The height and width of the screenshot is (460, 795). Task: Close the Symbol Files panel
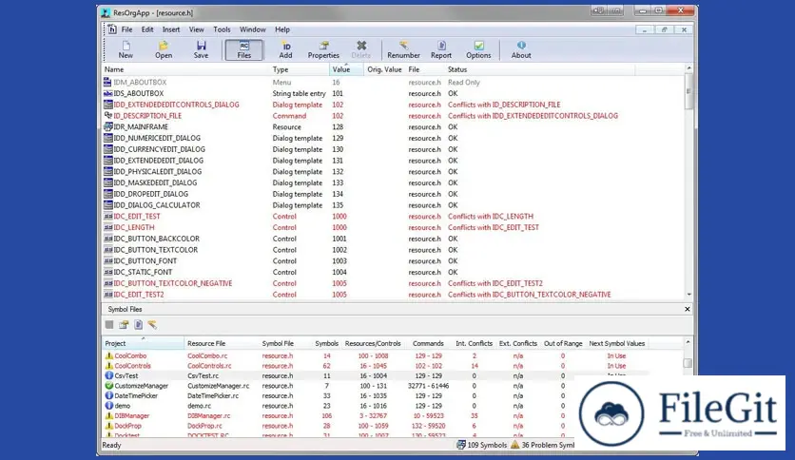coord(687,309)
